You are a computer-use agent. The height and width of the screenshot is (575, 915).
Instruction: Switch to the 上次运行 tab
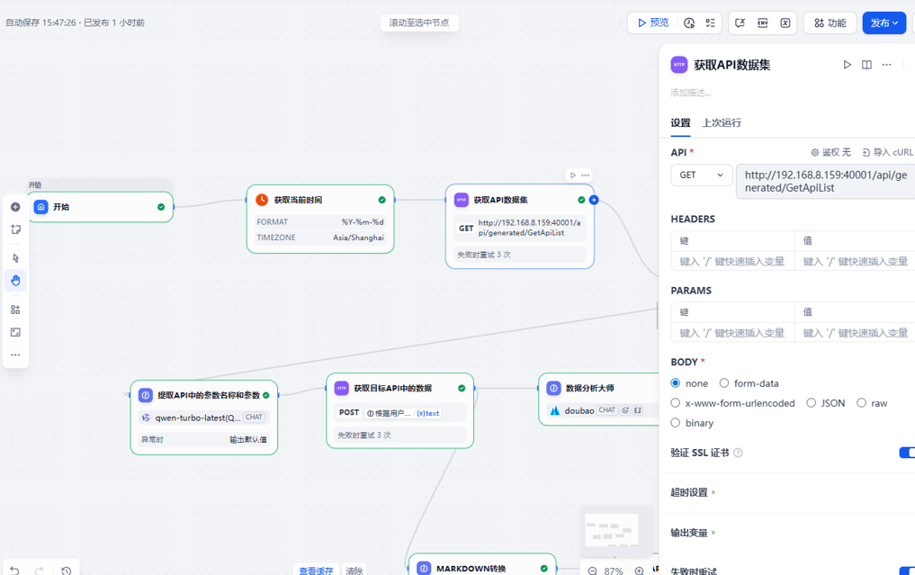[x=722, y=122]
